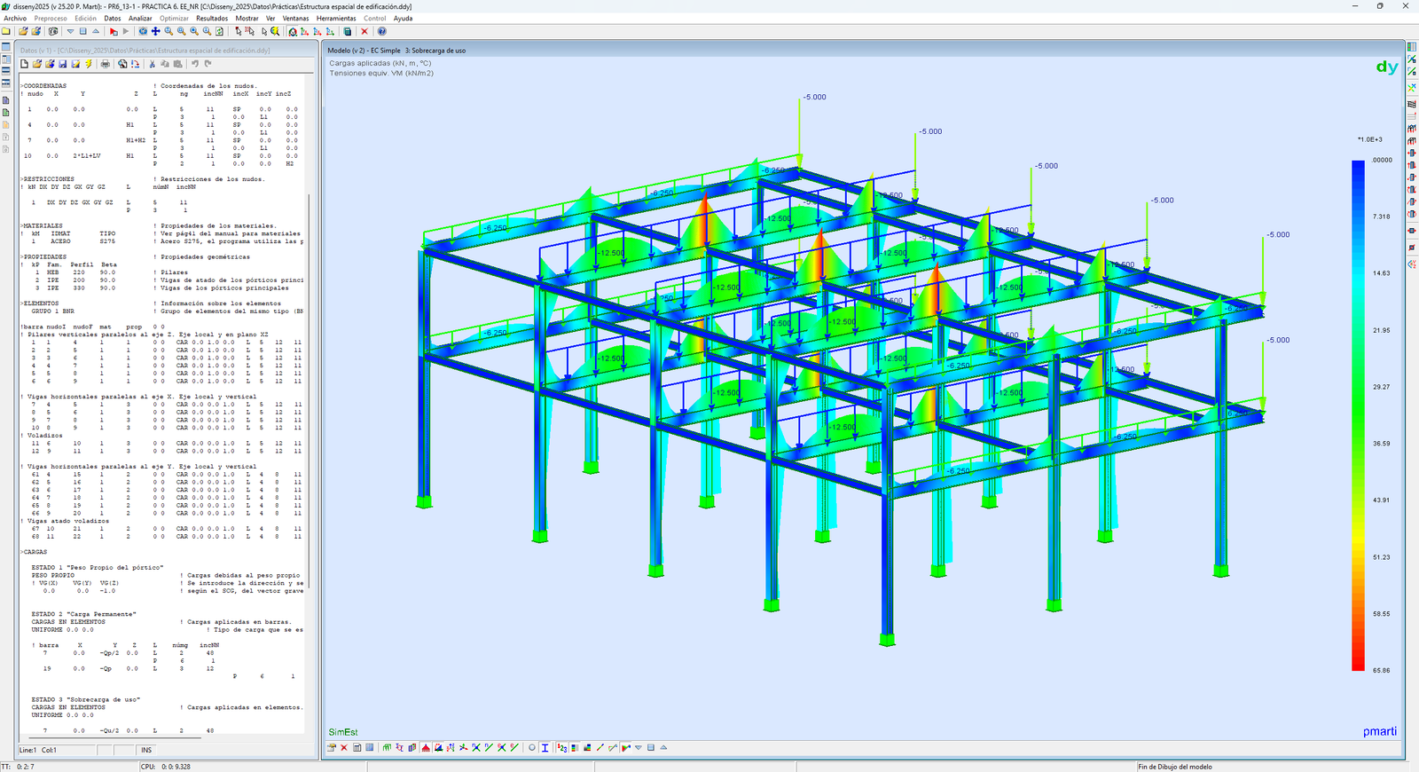Click the down triangle in bottom model toolbar
Viewport: 1419px width, 772px height.
(x=638, y=748)
